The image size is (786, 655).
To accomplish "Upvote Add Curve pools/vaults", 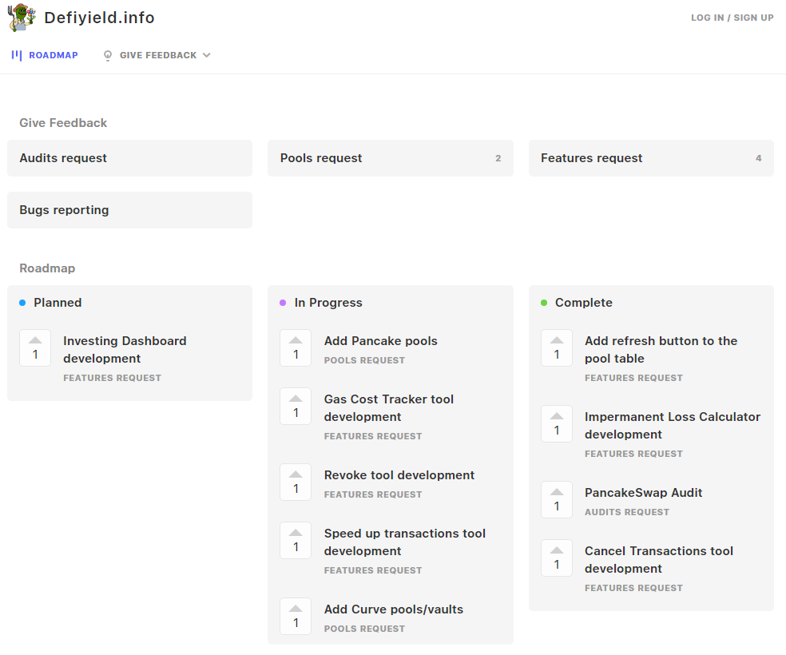I will [296, 617].
